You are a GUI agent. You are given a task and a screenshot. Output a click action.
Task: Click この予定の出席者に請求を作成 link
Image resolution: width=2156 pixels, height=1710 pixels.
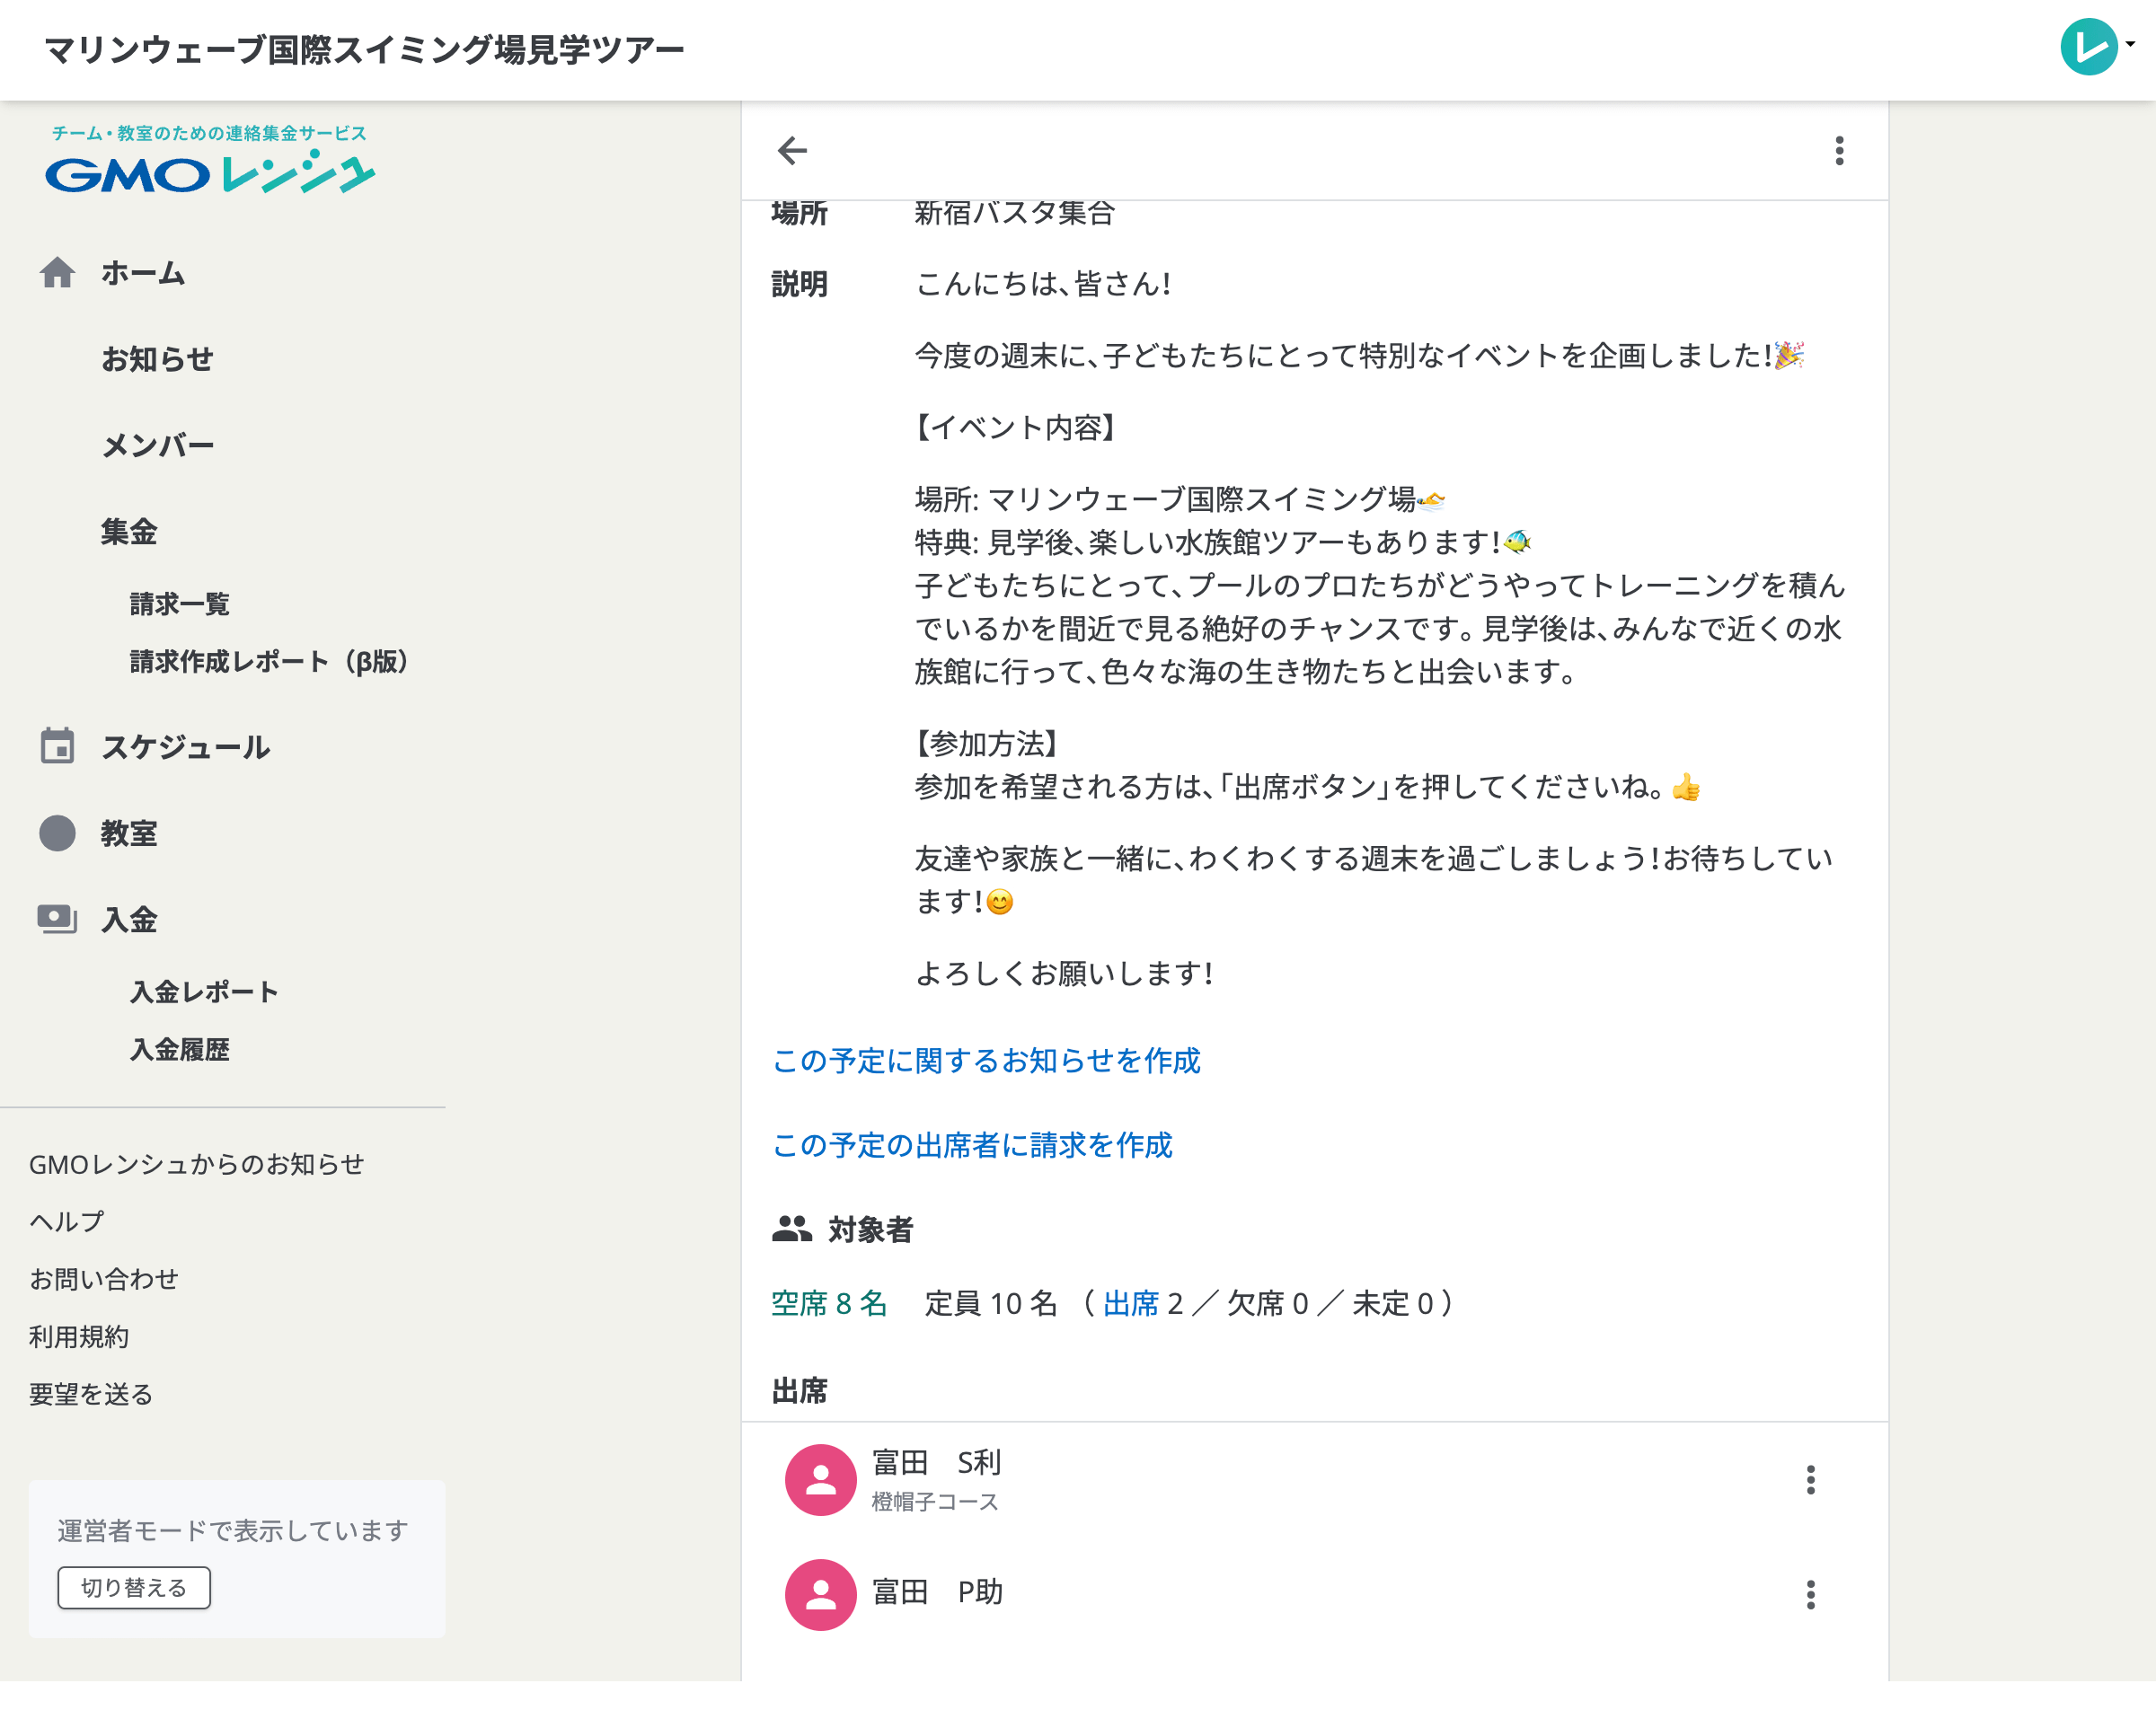tap(971, 1145)
